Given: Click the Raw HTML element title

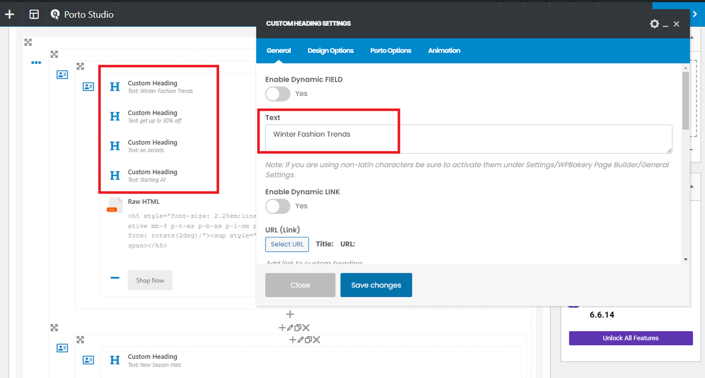Looking at the screenshot, I should click(x=144, y=202).
